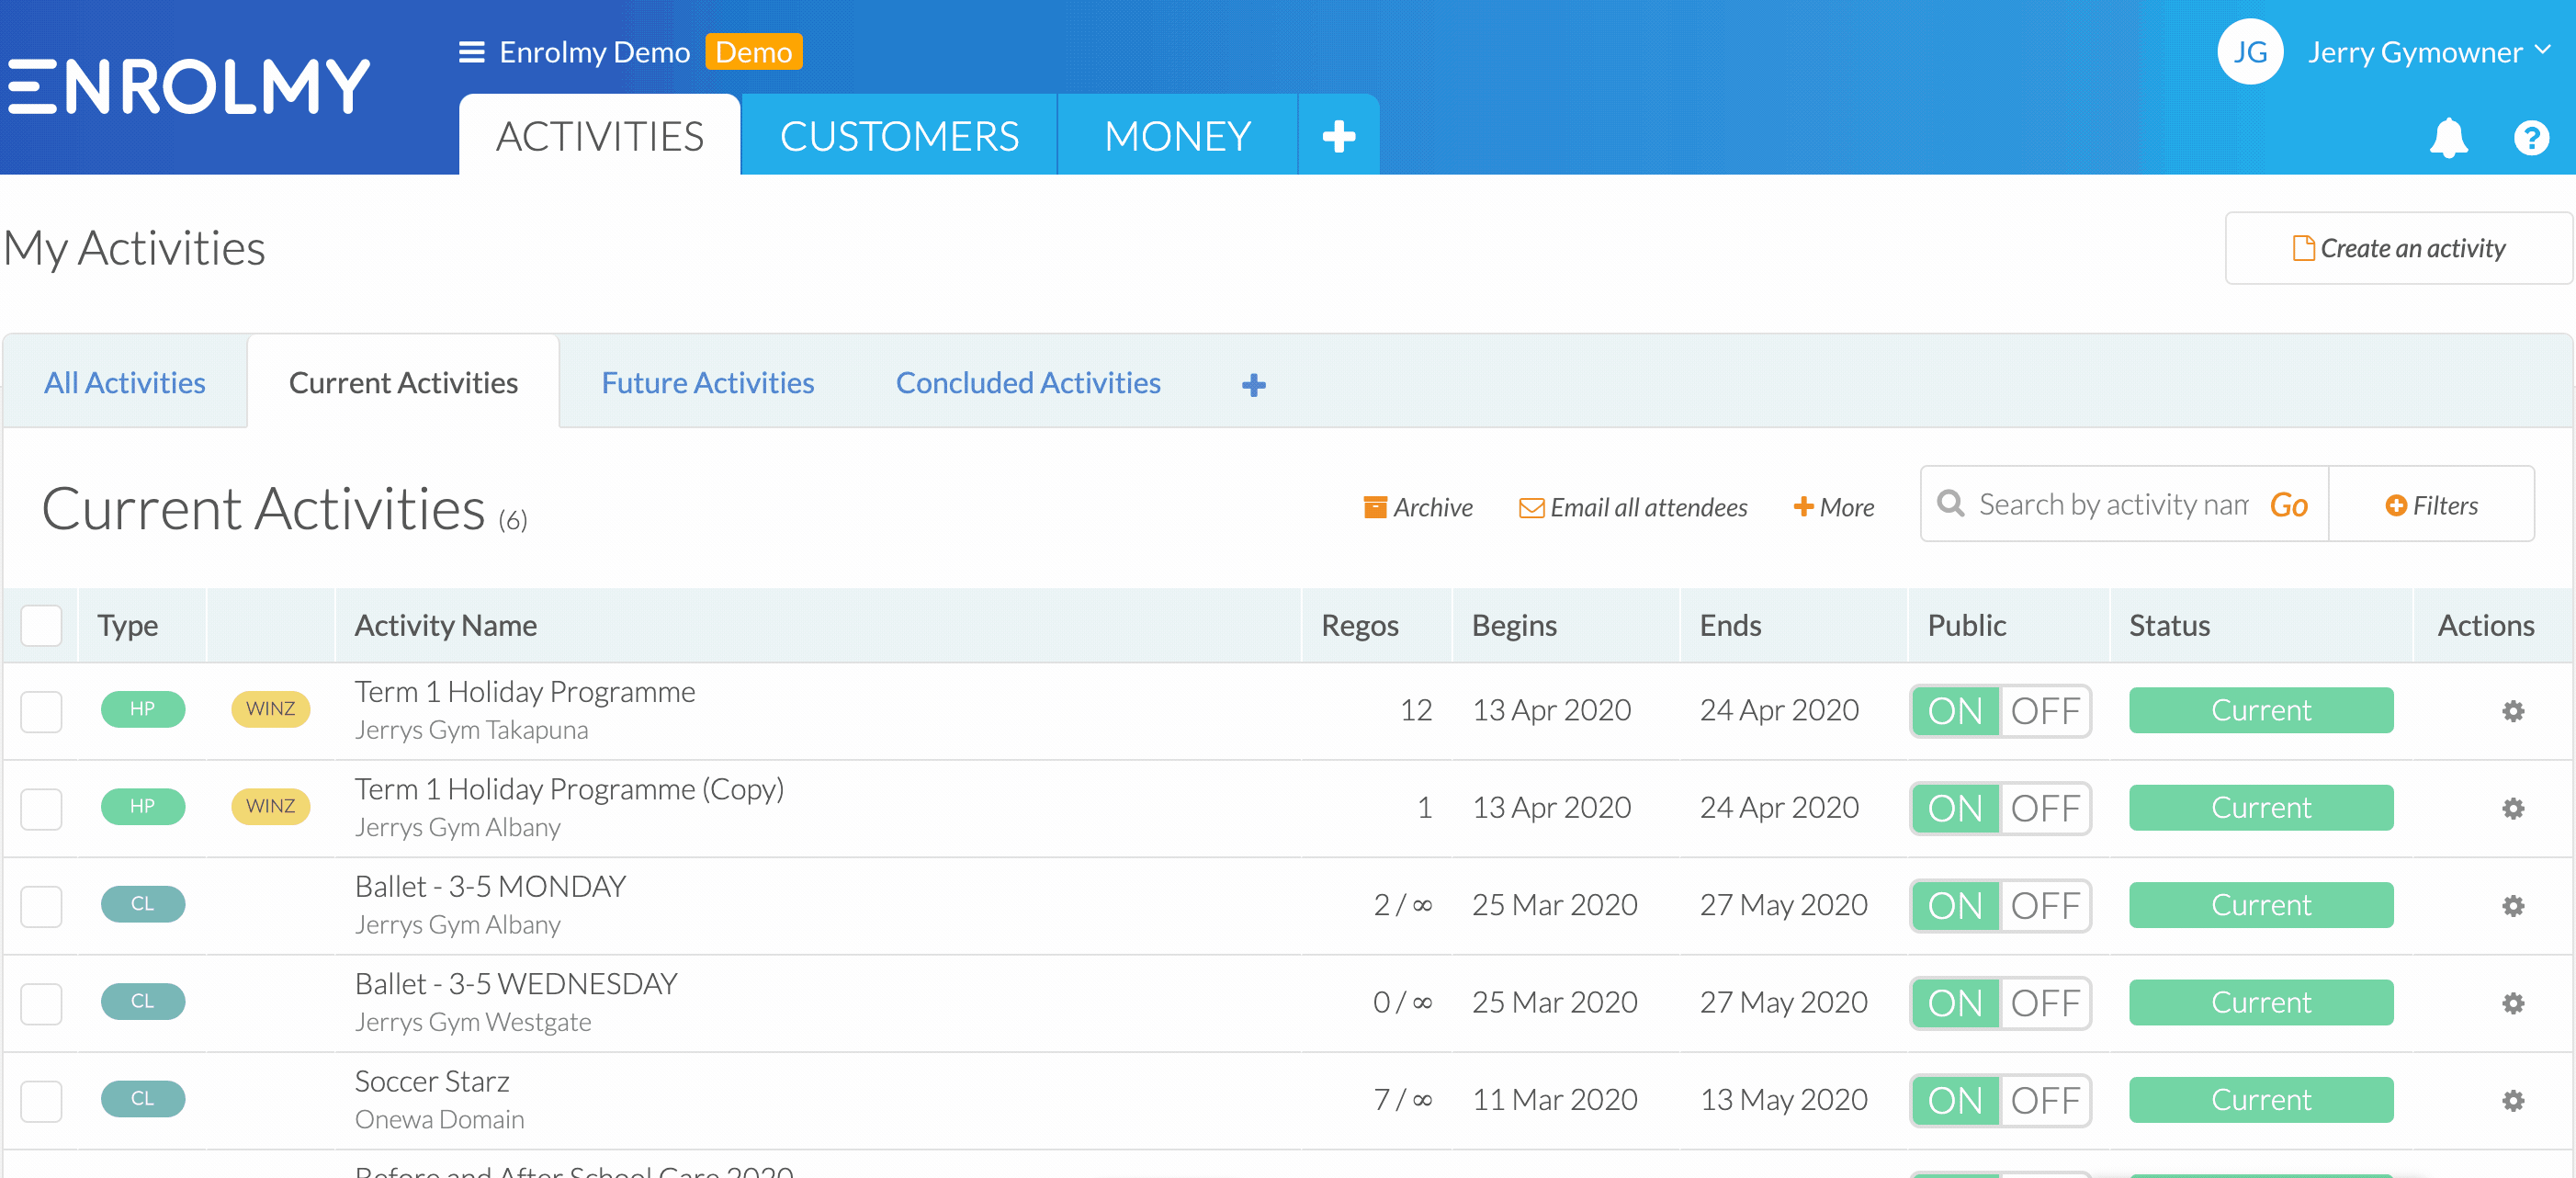Open the Current Activities tab
Screen dimensions: 2576x1178
[403, 383]
